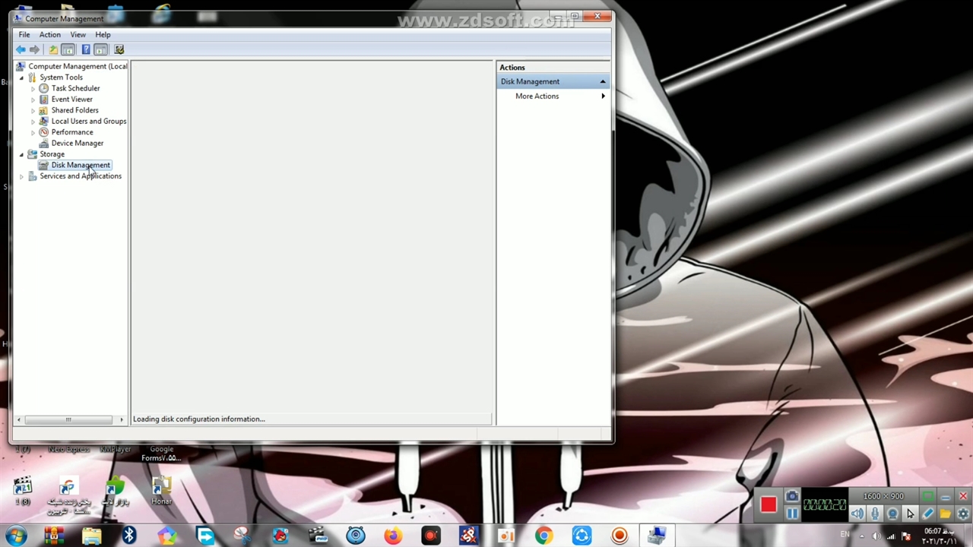Toggle the Show/Hide Console Tree toolbar button
Screen dimensions: 973x547
pos(68,49)
